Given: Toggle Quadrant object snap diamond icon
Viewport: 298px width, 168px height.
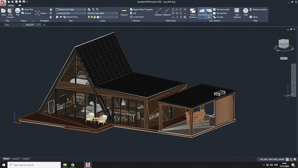Looking at the screenshot, I should pos(177,13).
